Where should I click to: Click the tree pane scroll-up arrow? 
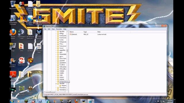click(x=67, y=31)
